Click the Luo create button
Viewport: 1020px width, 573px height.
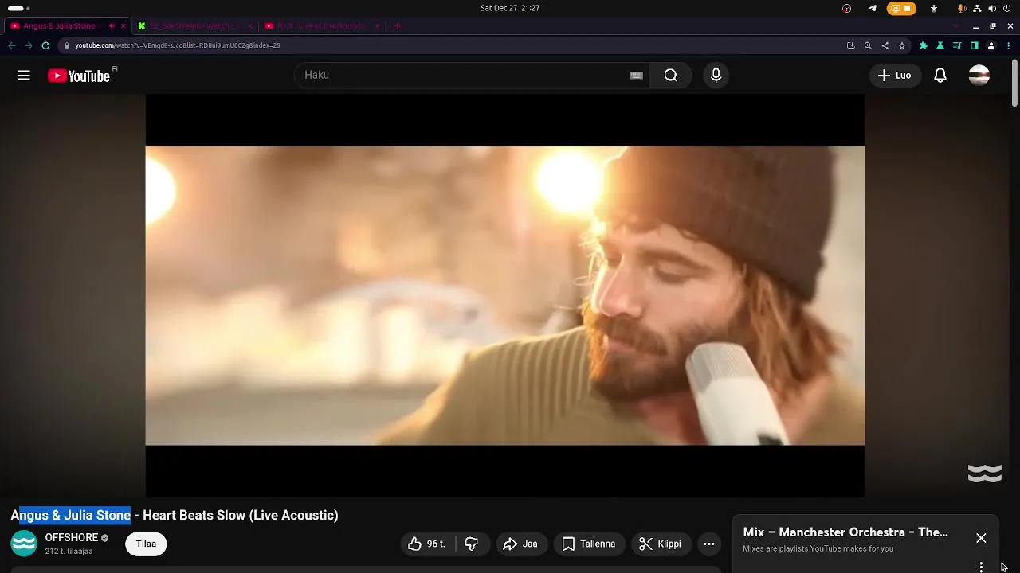pos(894,76)
